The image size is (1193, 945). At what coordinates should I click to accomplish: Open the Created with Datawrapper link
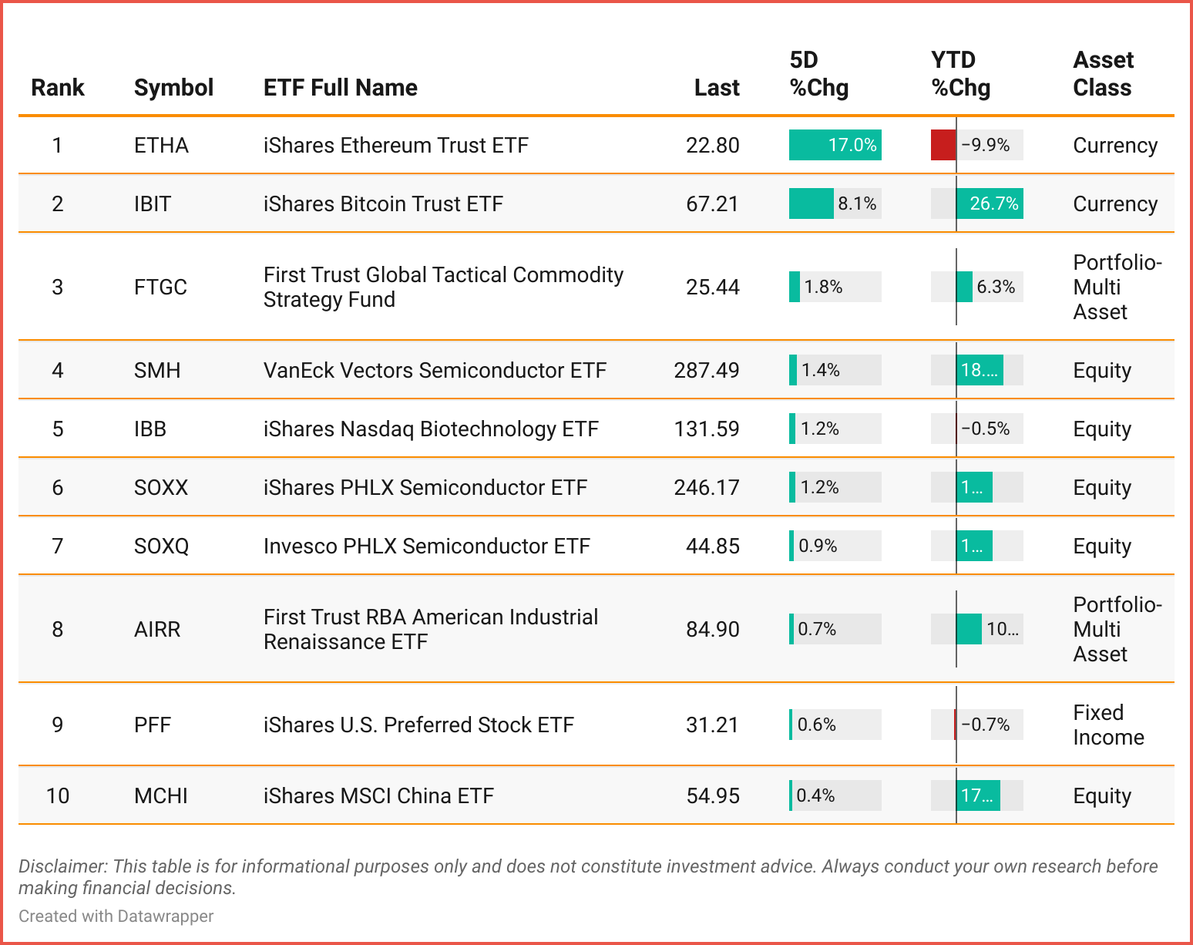pos(116,916)
